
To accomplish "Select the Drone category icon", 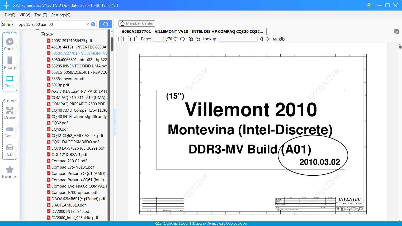I will (x=10, y=110).
